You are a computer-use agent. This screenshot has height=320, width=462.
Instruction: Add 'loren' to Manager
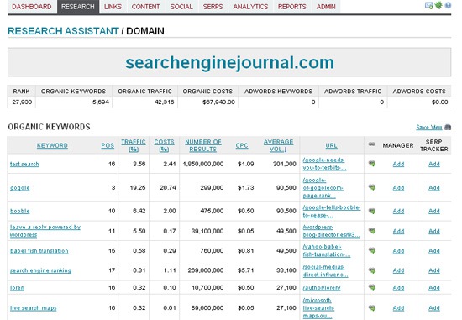pos(398,288)
